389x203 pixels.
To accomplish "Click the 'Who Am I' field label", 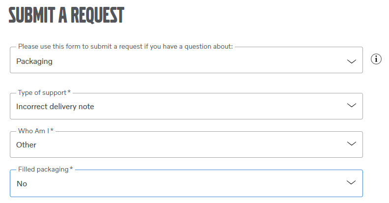I will (x=33, y=131).
